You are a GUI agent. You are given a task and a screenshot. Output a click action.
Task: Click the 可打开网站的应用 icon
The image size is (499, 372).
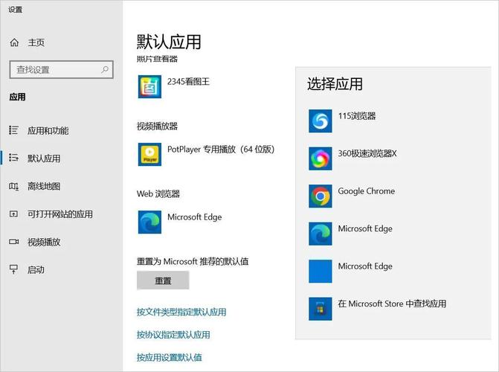pos(13,214)
